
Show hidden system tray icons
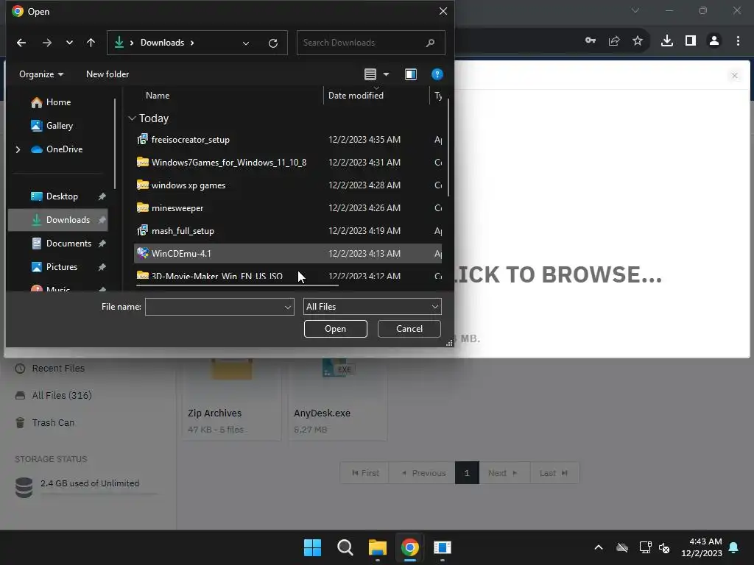click(599, 547)
